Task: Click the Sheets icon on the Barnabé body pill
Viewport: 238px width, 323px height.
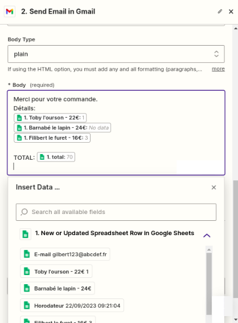Action: pos(19,128)
